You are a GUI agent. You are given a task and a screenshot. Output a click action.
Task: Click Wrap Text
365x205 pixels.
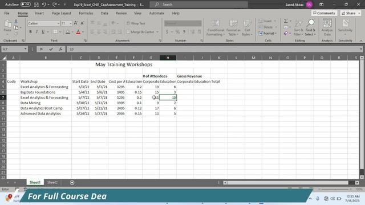click(136, 23)
